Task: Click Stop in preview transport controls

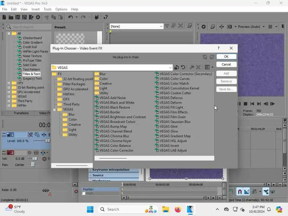Action: click(245, 104)
